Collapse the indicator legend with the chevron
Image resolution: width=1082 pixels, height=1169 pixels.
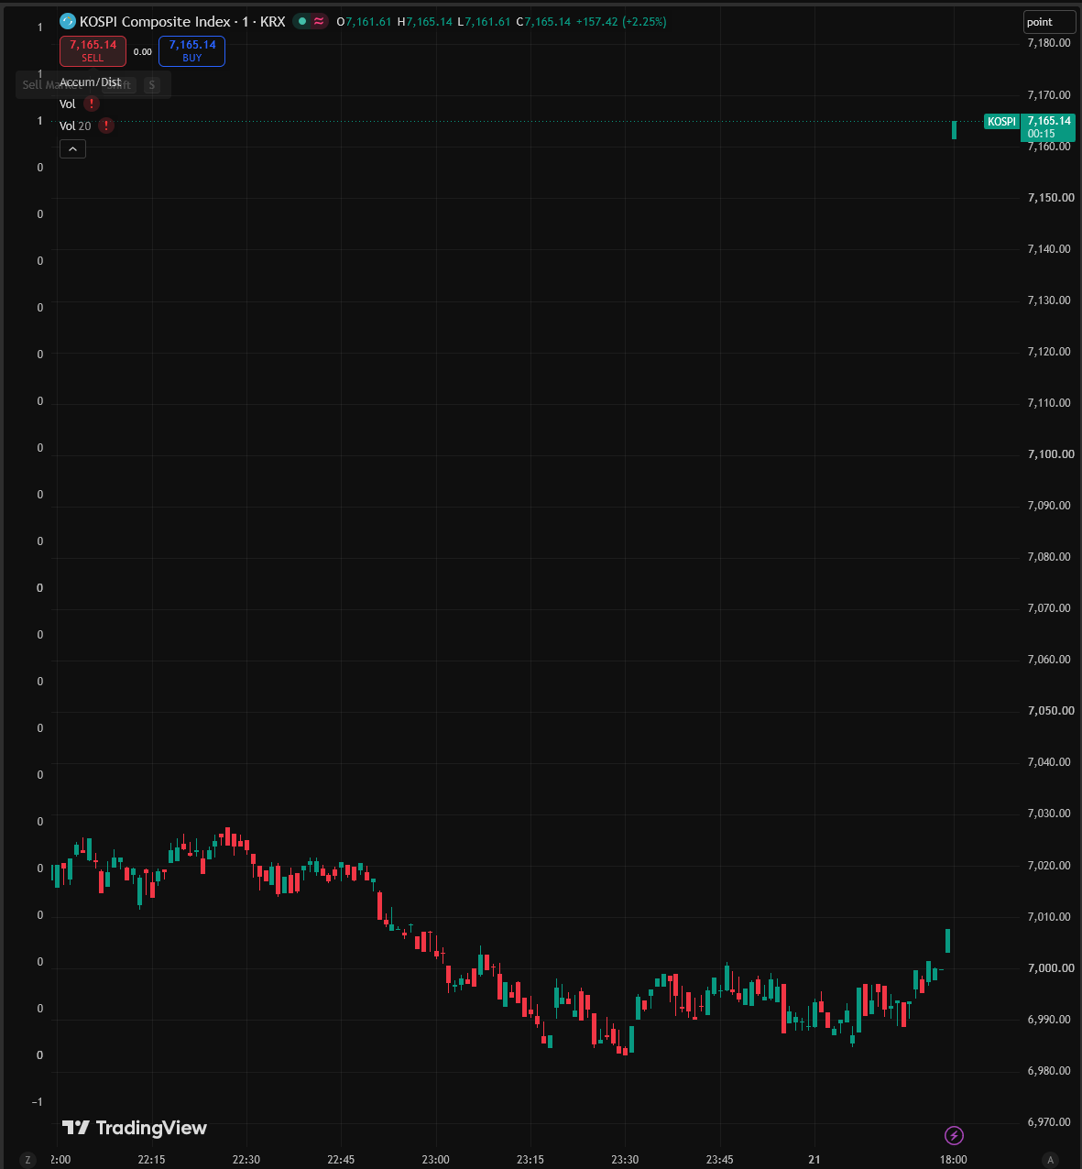72,148
